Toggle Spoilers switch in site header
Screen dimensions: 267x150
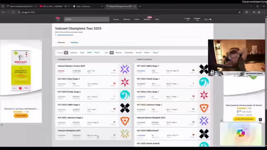tap(197, 19)
